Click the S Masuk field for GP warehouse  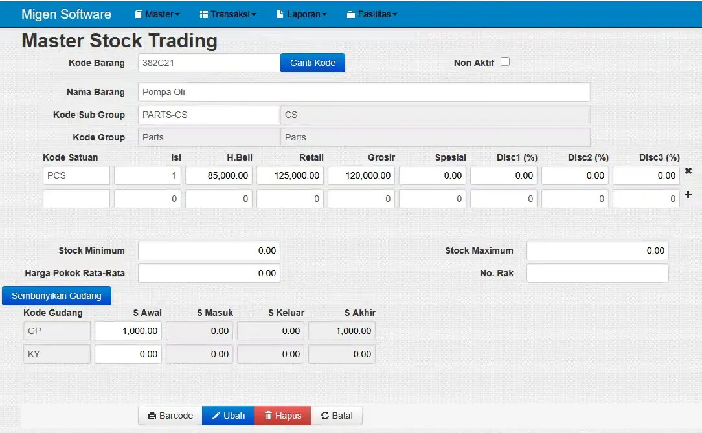click(199, 331)
